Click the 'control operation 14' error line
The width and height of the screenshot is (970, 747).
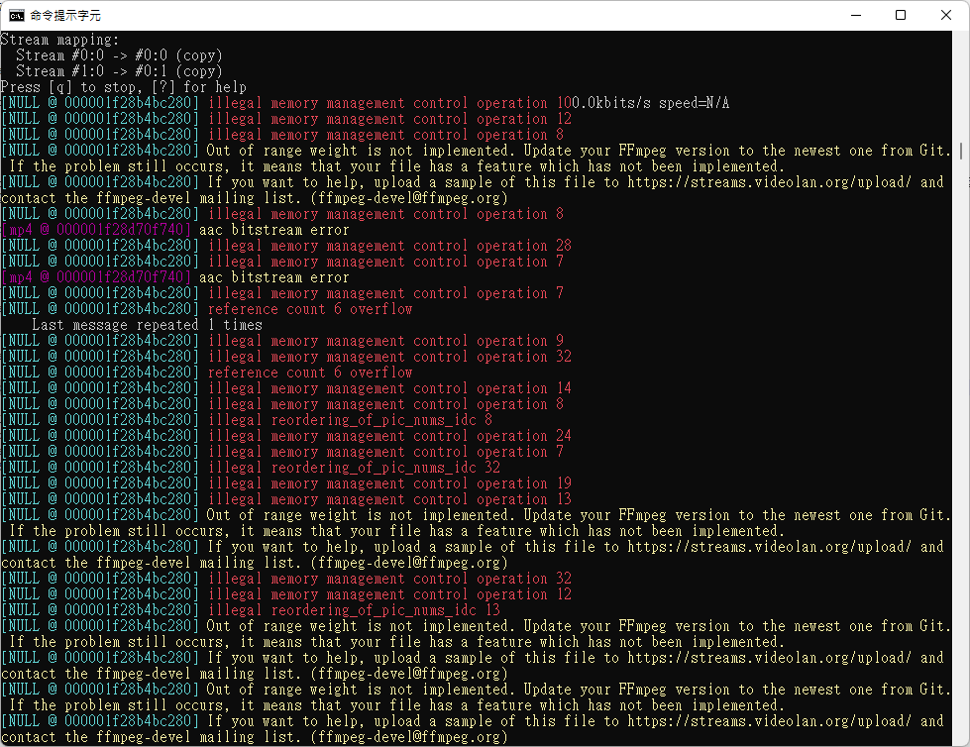coord(286,388)
